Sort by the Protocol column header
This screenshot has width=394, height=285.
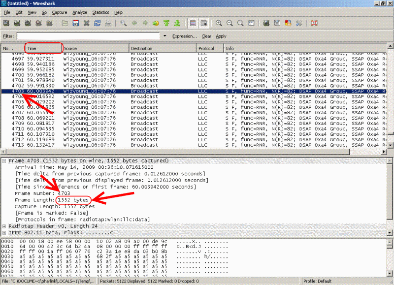(210, 48)
